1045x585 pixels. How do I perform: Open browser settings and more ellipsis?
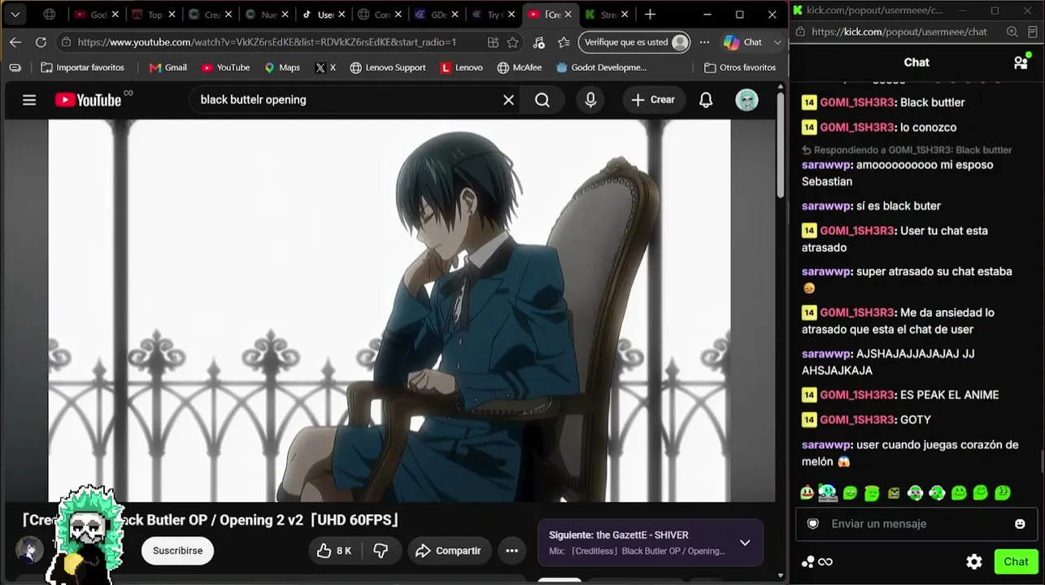[x=704, y=42]
